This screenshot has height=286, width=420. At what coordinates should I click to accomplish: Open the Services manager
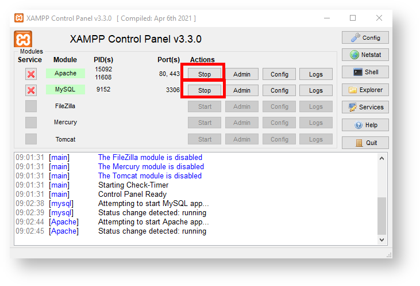(x=365, y=108)
